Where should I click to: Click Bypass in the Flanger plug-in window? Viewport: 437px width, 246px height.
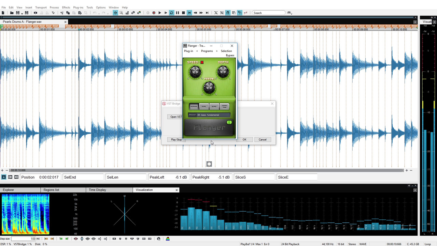(230, 55)
